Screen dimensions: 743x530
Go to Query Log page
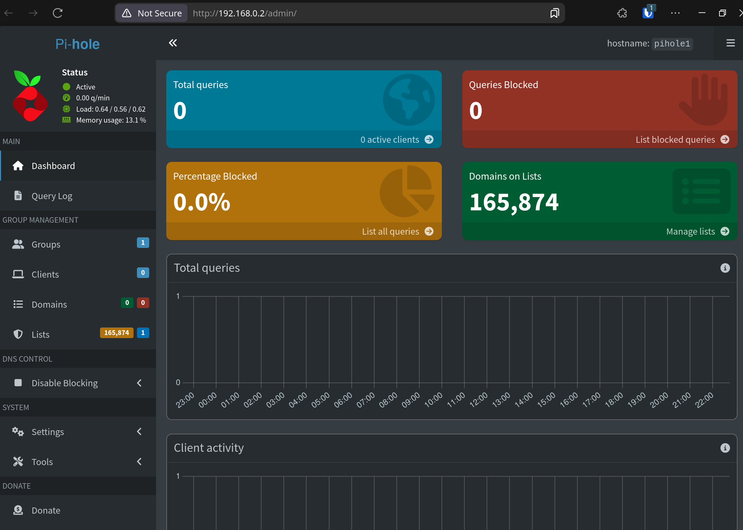52,196
